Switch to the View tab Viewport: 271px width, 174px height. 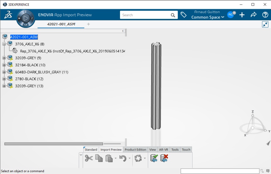coord(153,150)
